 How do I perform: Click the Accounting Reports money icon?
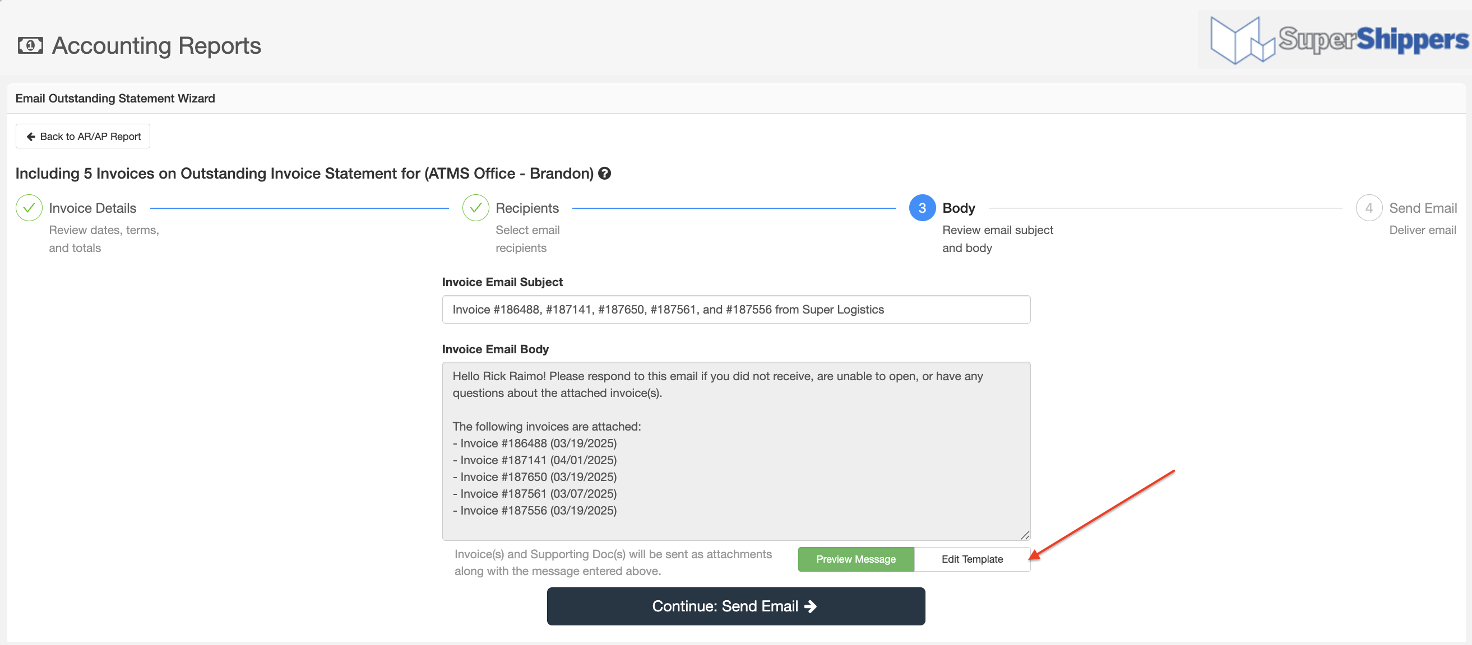[30, 45]
